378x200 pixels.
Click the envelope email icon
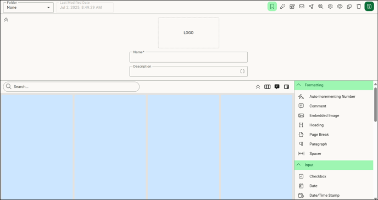(x=302, y=7)
